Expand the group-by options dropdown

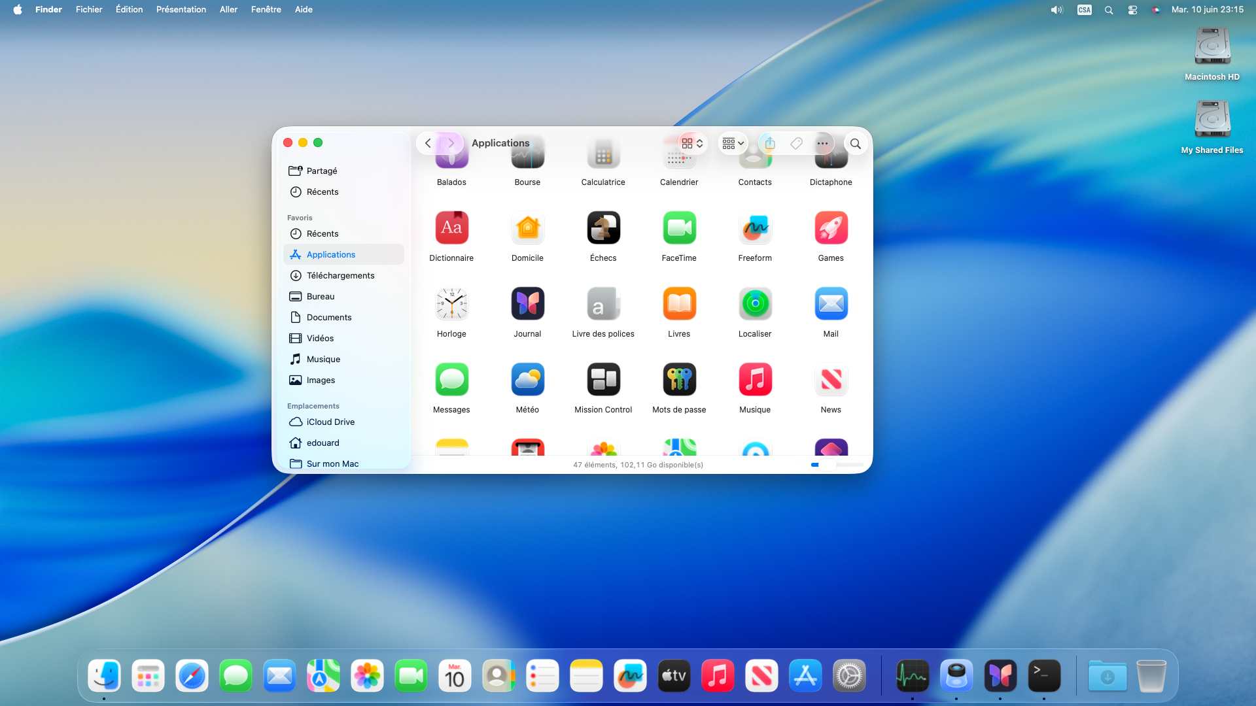point(733,143)
